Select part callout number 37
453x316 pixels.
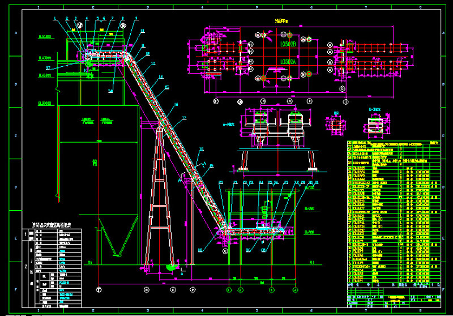48,68
